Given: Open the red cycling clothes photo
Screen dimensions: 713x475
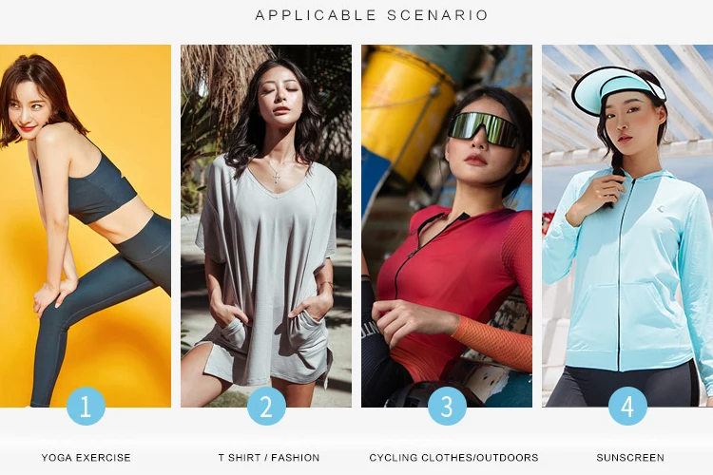Looking at the screenshot, I should coord(447,225).
